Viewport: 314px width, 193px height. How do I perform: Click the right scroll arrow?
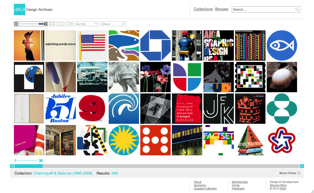pos(302,166)
